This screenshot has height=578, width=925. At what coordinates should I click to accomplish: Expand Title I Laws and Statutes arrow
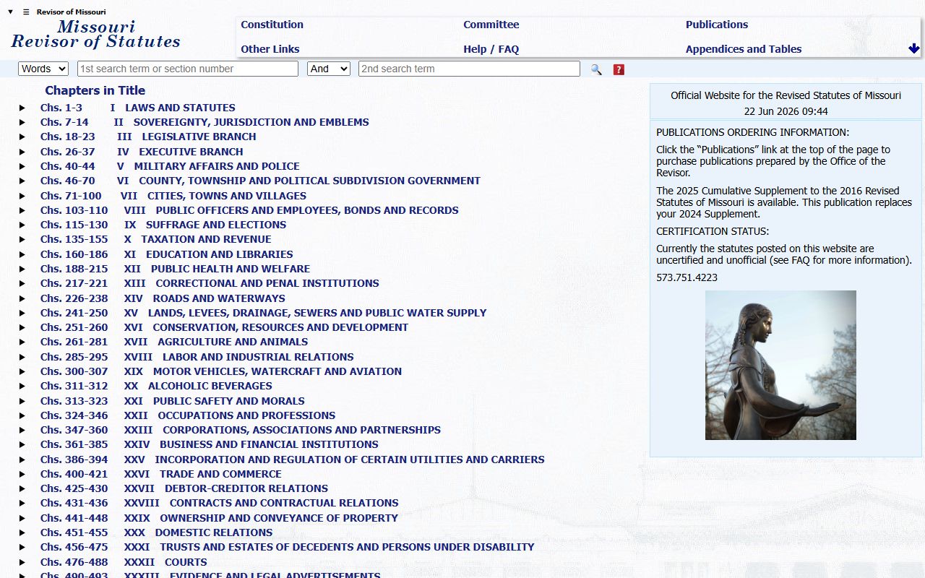tap(22, 108)
